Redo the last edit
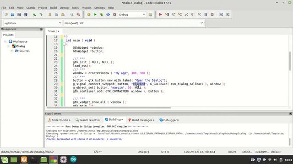Screen dimensions: 293x164 click(x=41, y=15)
